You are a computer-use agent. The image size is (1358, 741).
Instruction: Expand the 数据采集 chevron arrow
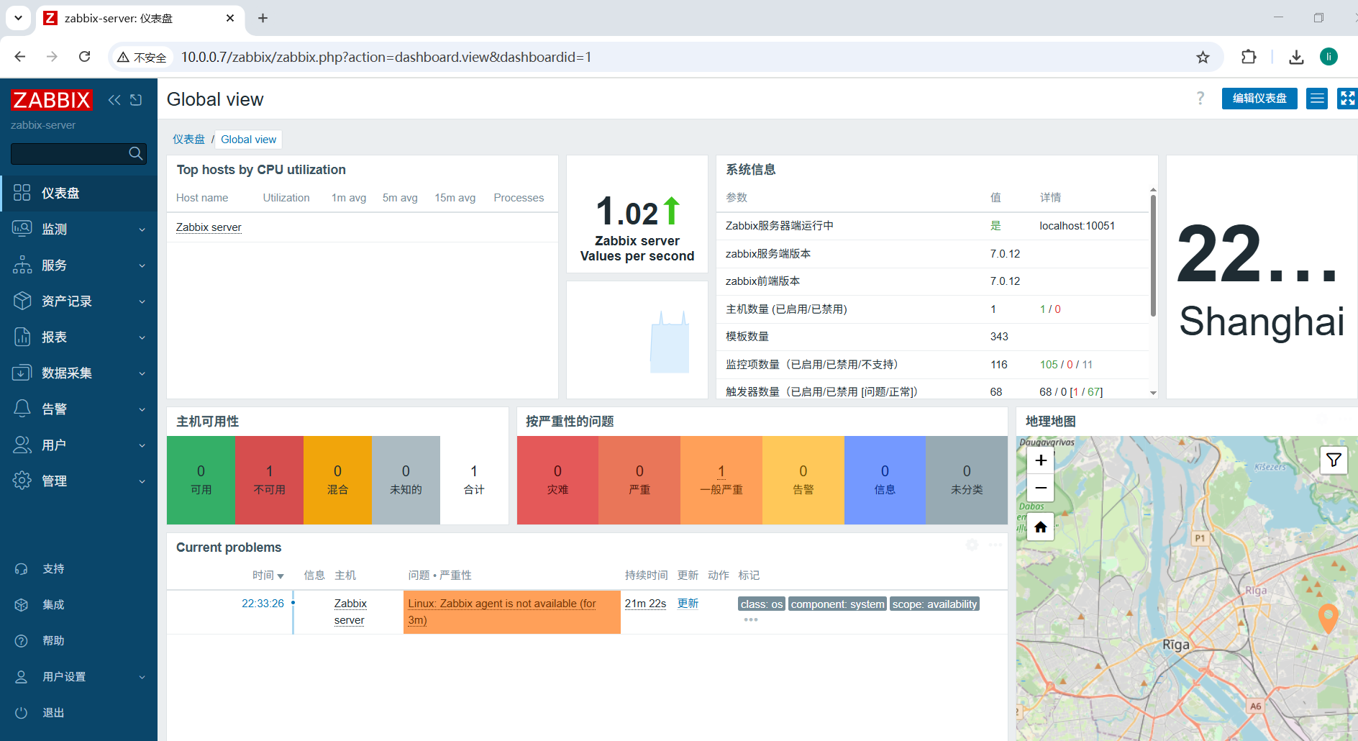coord(142,373)
